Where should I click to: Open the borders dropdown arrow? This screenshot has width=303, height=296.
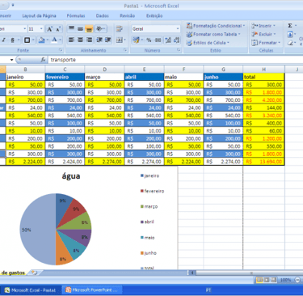tap(33, 40)
